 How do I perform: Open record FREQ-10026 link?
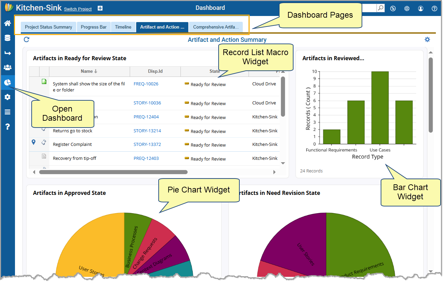[x=146, y=84]
